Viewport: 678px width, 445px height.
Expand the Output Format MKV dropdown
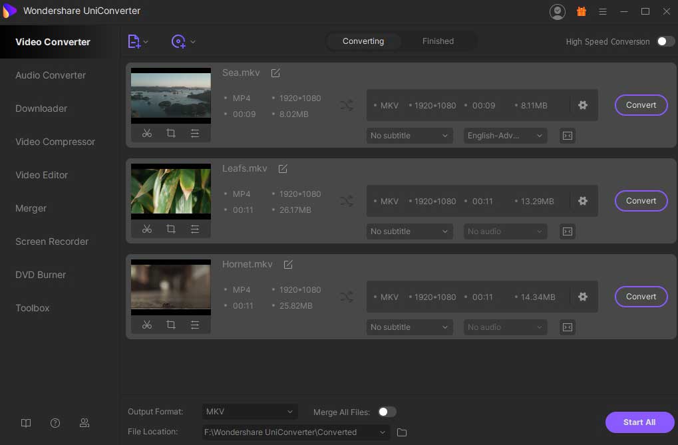(250, 412)
